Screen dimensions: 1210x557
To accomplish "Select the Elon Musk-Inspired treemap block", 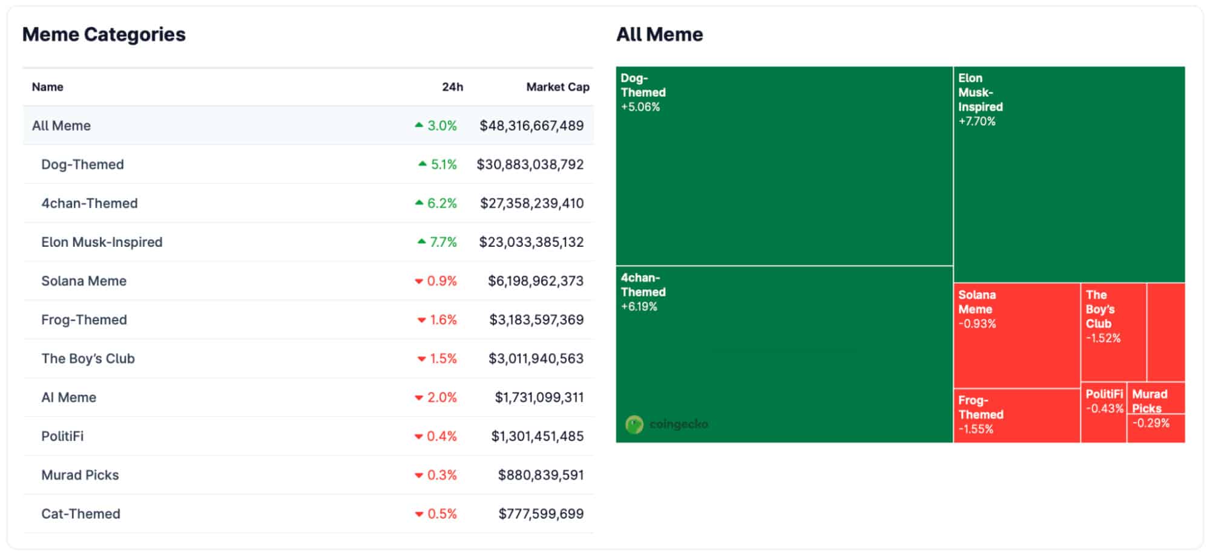I will [x=1069, y=175].
